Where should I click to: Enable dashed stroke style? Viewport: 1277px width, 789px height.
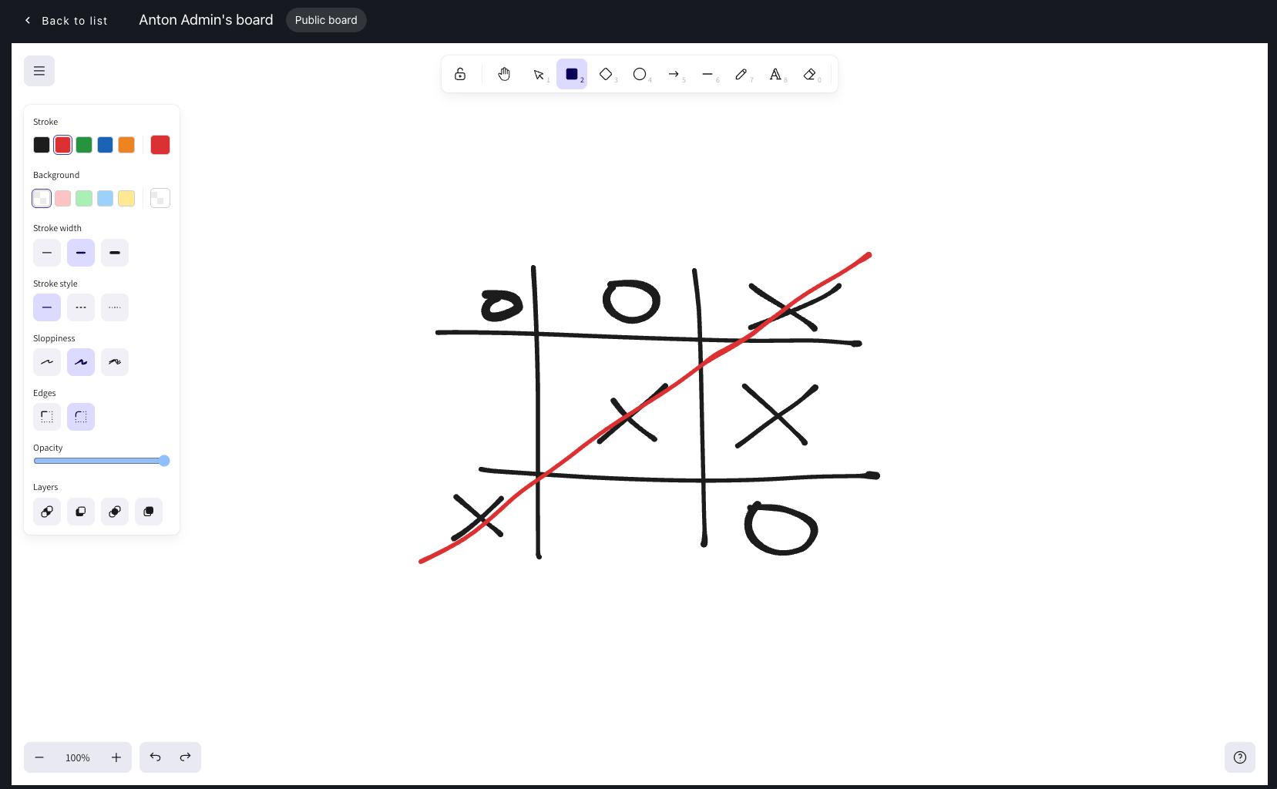pos(81,307)
